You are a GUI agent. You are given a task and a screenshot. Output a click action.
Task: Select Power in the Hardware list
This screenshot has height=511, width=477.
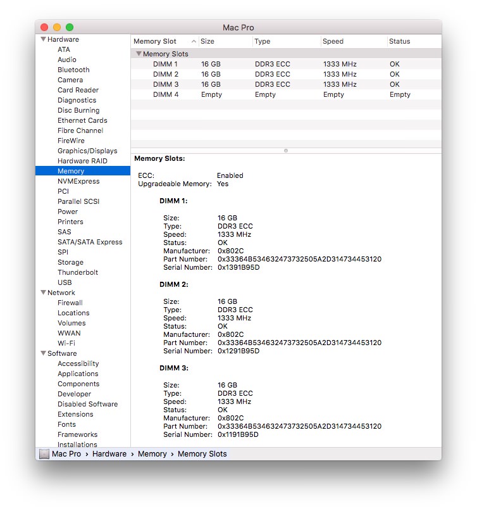click(x=68, y=211)
